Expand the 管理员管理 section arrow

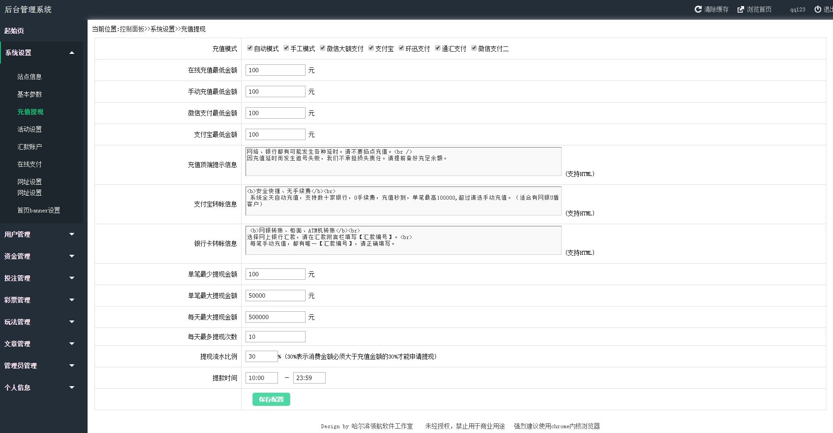pyautogui.click(x=72, y=366)
